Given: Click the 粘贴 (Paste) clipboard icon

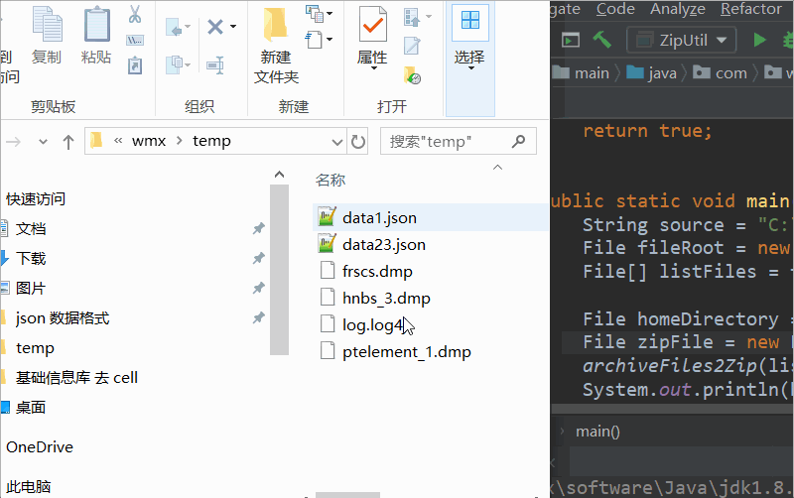Looking at the screenshot, I should coord(96,24).
